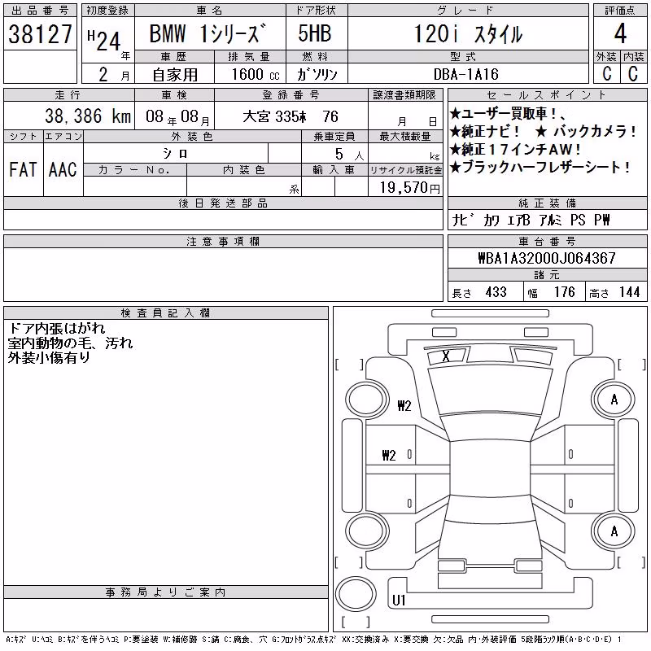
Task: Click the 純正装備 section header
Action: [x=547, y=203]
